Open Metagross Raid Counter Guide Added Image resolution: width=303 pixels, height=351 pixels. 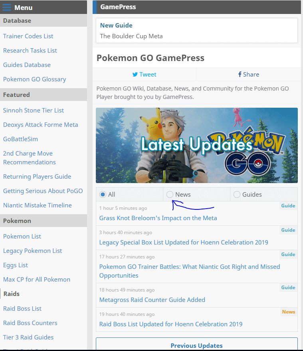point(152,300)
